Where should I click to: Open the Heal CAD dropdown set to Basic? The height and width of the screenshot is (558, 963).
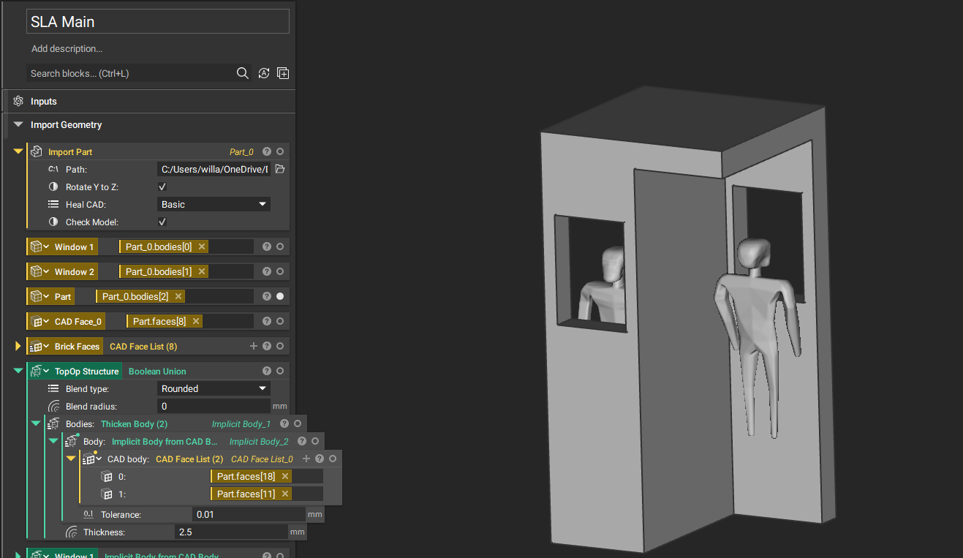point(214,204)
